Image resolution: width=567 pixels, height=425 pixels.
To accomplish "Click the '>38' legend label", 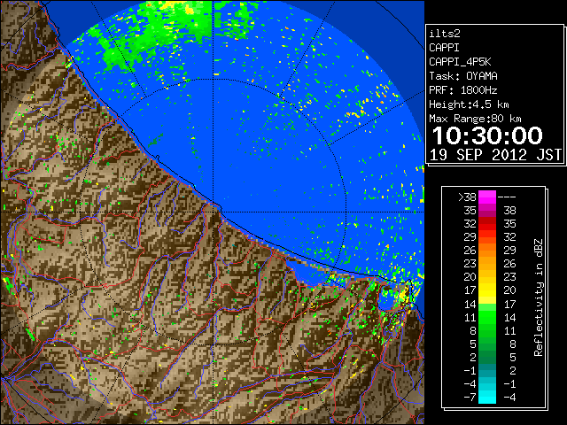I will pos(467,197).
